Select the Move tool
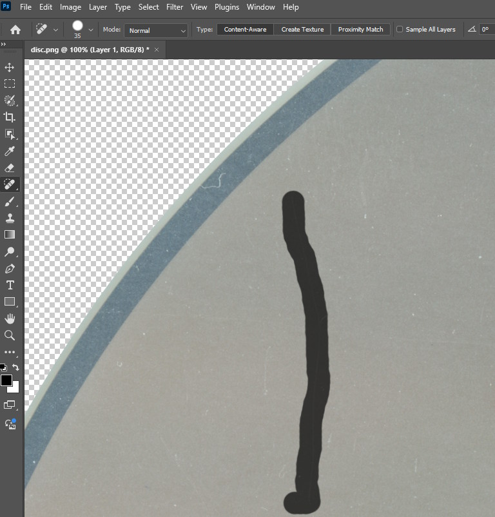This screenshot has width=495, height=517. (x=10, y=67)
